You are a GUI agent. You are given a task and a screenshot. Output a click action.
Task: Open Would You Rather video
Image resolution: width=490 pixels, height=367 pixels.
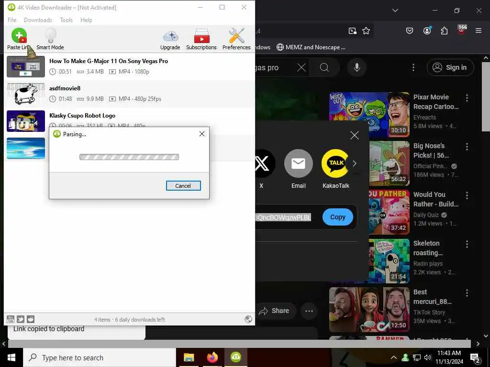pos(390,212)
